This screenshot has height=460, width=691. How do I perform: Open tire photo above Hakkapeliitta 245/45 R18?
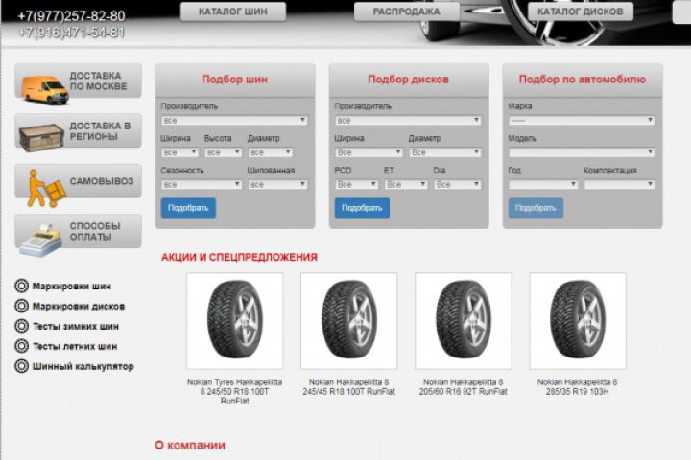click(x=349, y=321)
